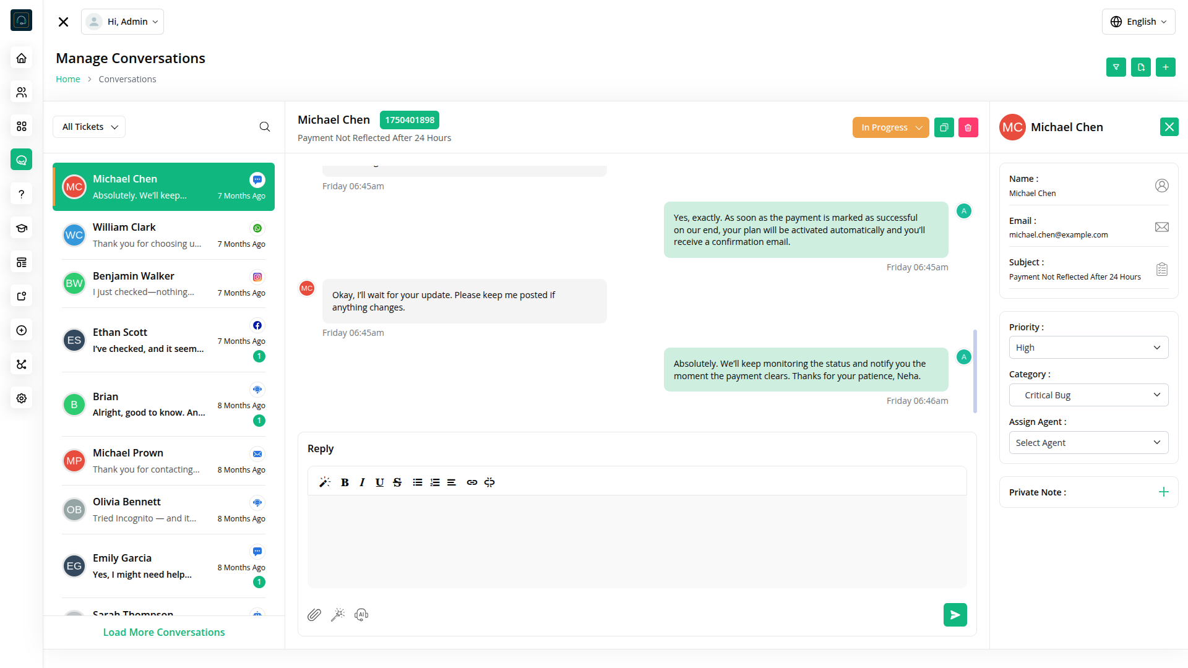Click the filter funnel button at top right
Screen dimensions: 1188x668
coord(1116,67)
